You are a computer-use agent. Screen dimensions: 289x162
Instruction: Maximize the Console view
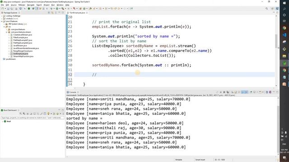pyautogui.click(x=277, y=92)
